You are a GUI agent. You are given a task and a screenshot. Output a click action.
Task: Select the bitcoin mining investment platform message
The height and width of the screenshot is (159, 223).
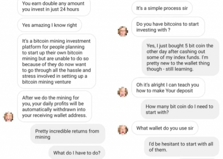point(56,62)
